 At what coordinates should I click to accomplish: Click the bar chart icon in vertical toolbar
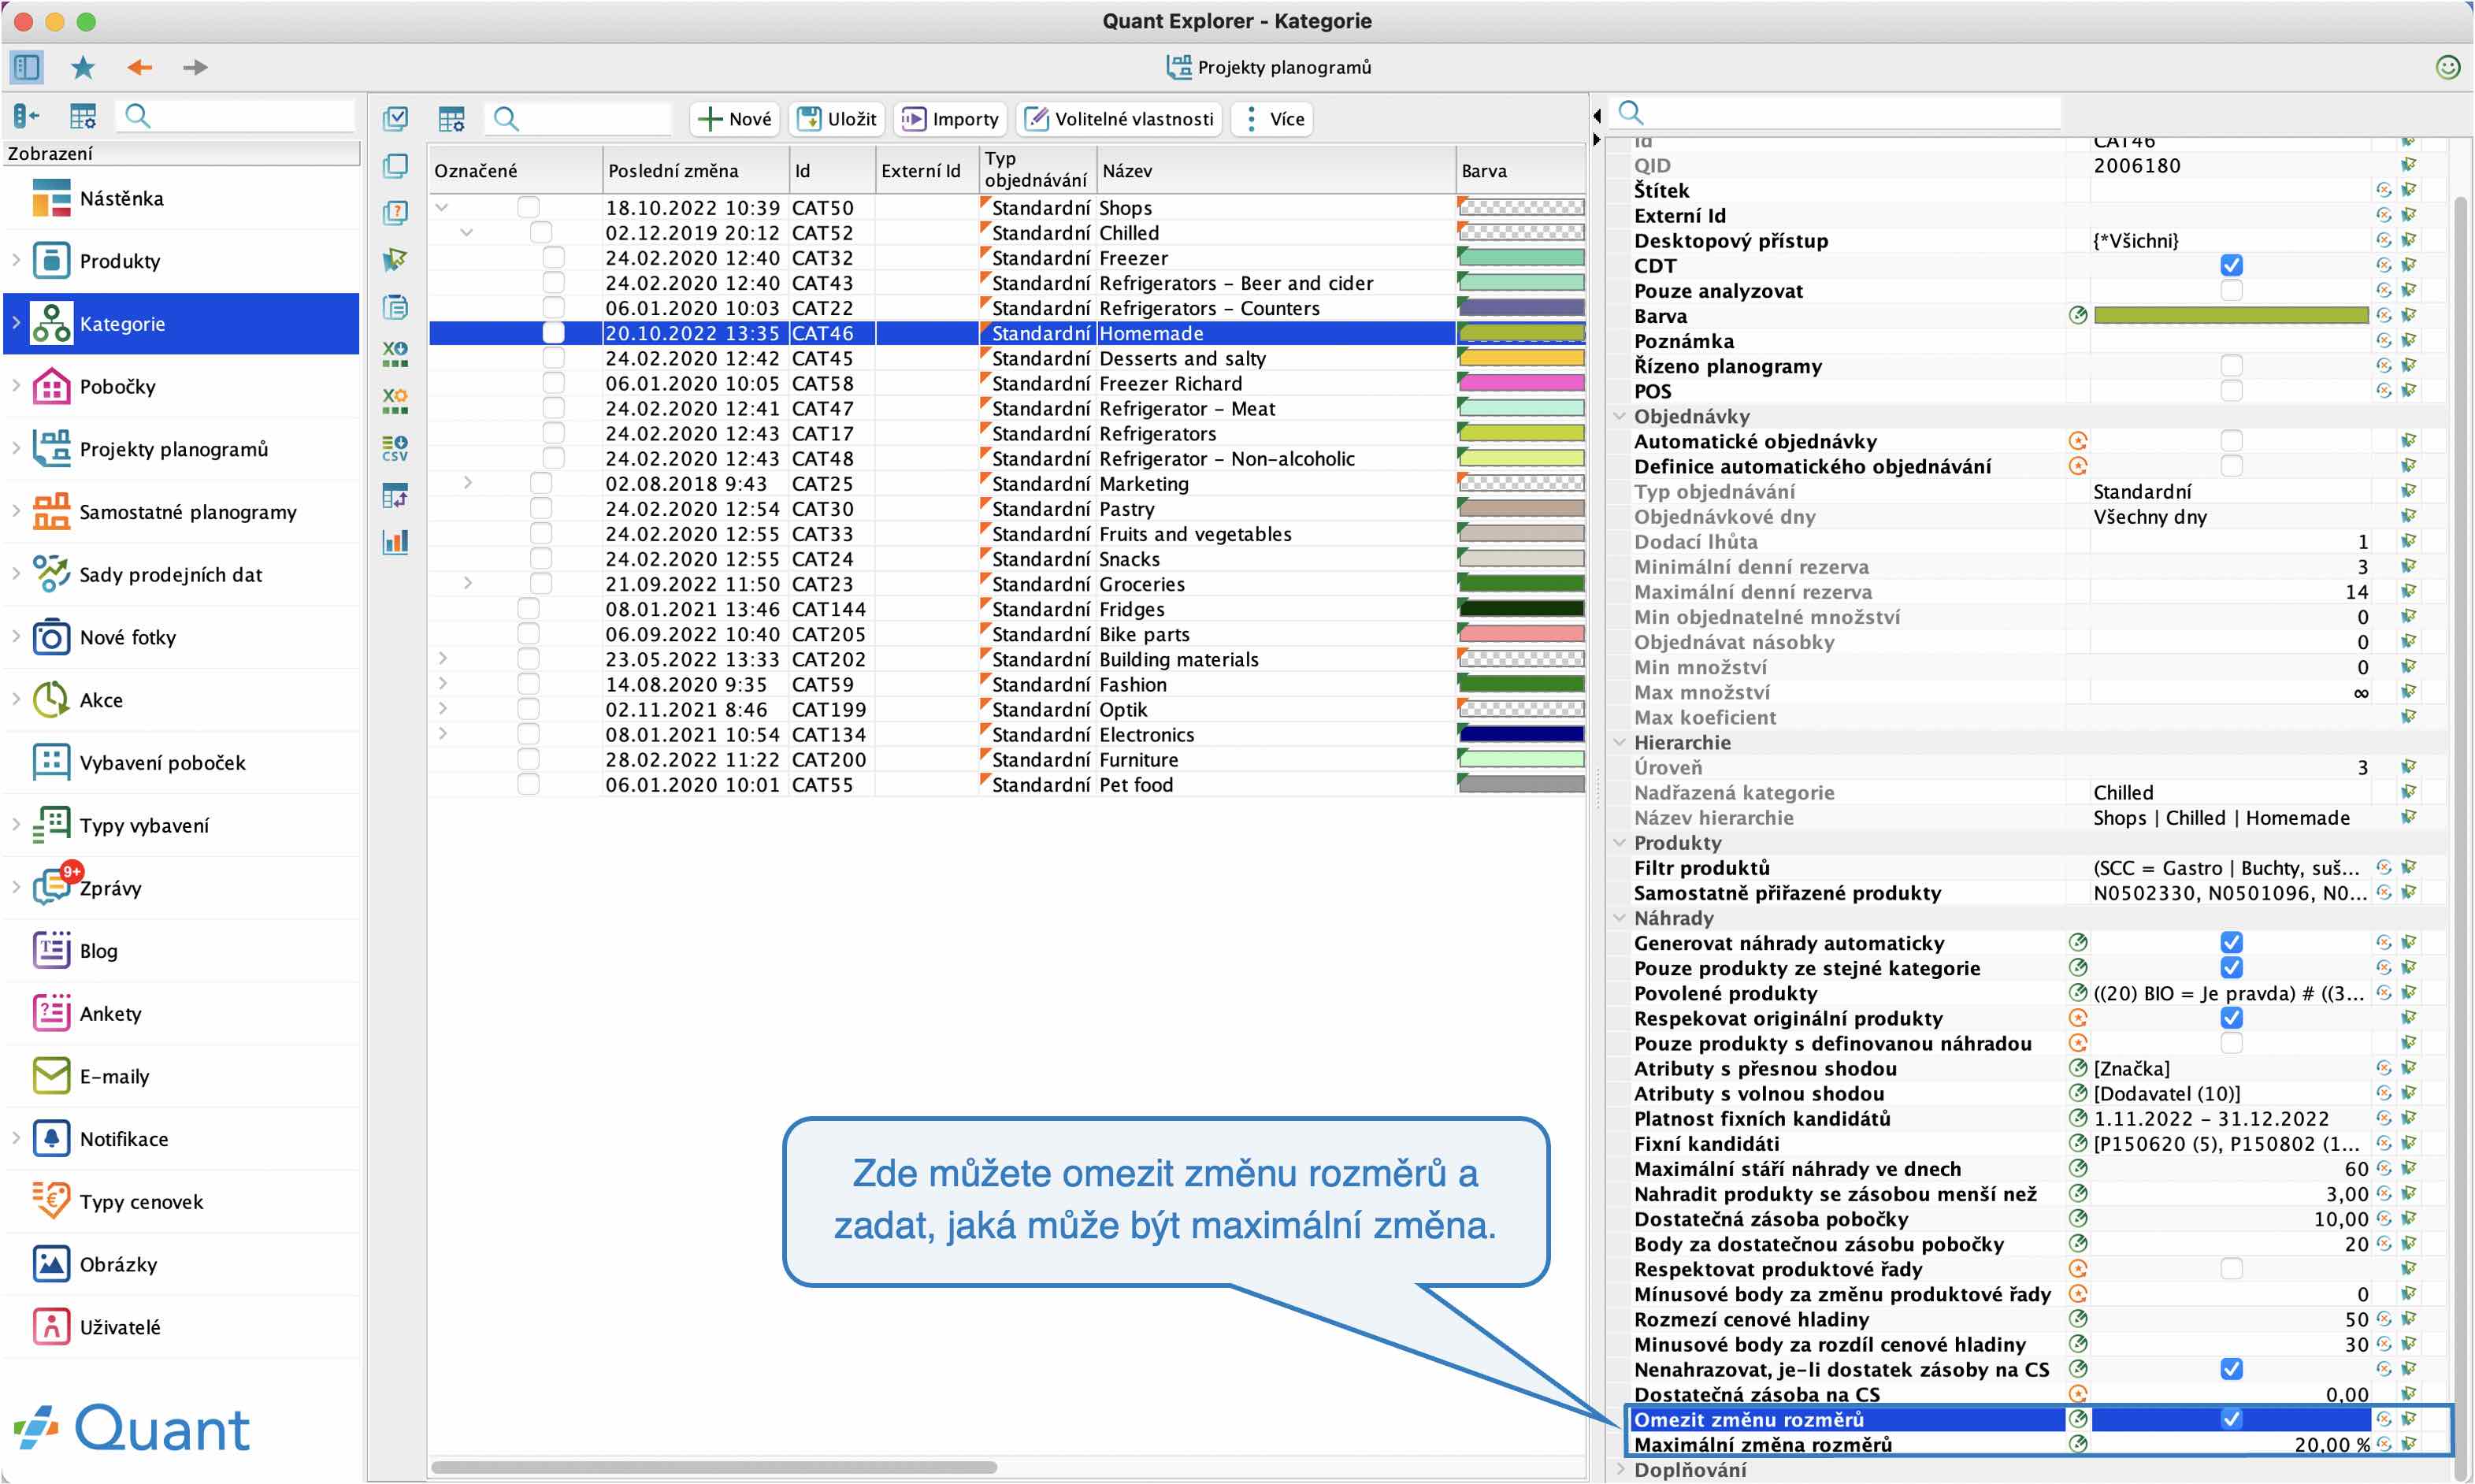tap(395, 542)
